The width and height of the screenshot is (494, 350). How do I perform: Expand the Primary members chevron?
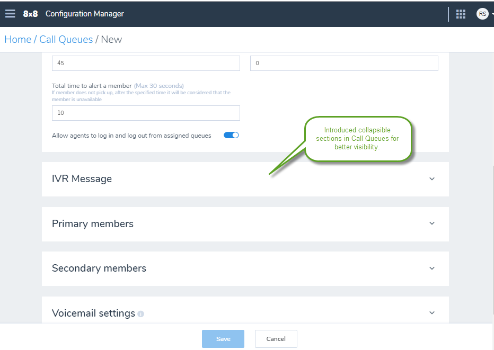tap(432, 223)
